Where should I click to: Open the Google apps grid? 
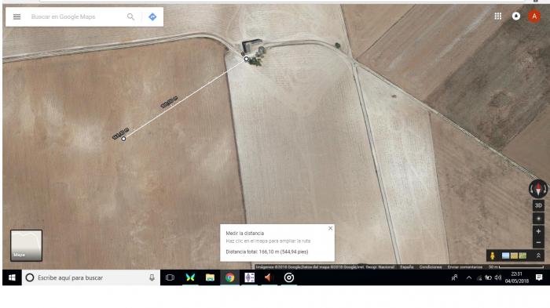click(497, 16)
